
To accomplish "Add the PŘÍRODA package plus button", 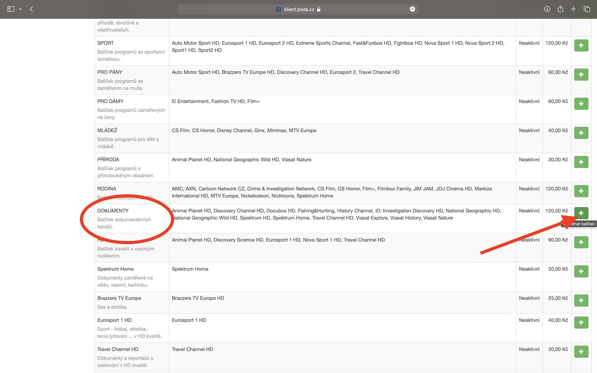I will tap(581, 162).
